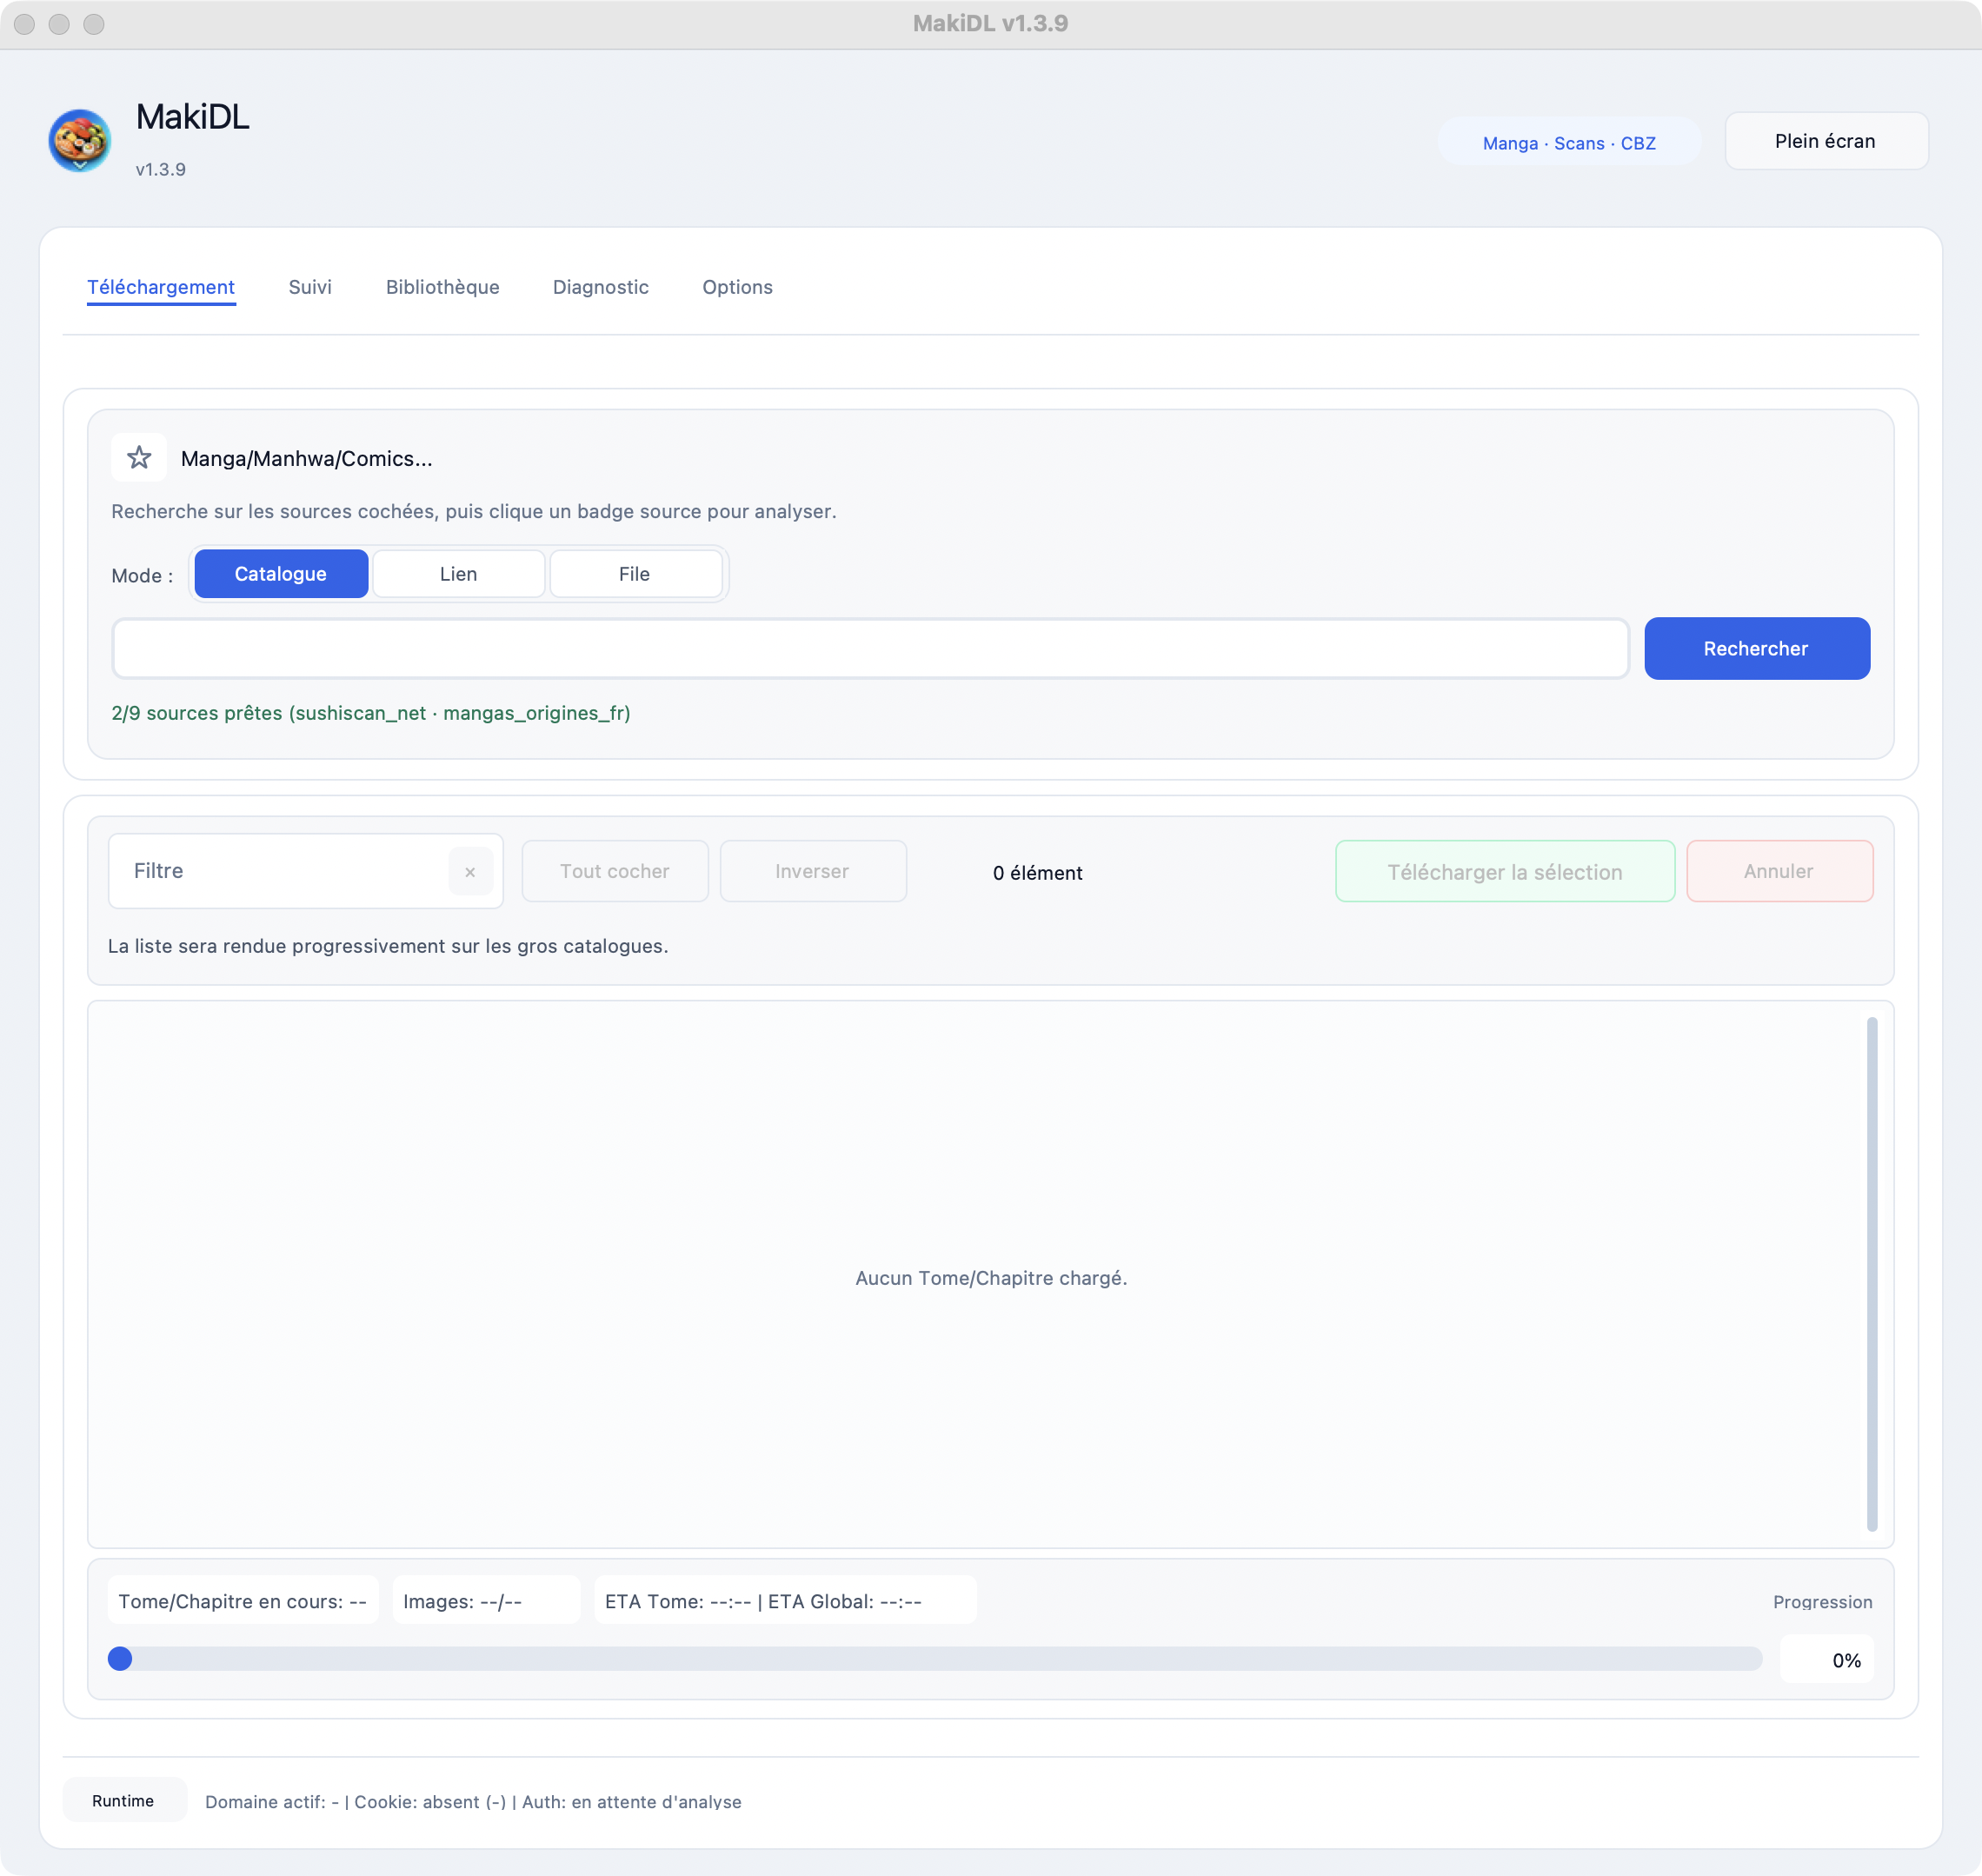Screen dimensions: 1982x1876
Task: Click the Runtime badge
Action: 124,1800
